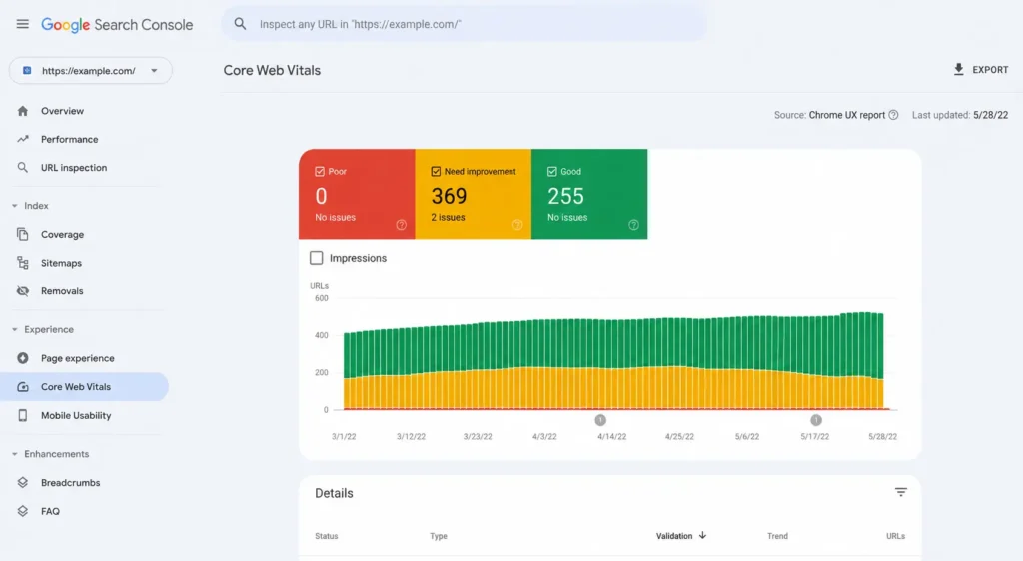Viewport: 1023px width, 561px height.
Task: Collapse the Enhancements section
Action: tap(14, 454)
